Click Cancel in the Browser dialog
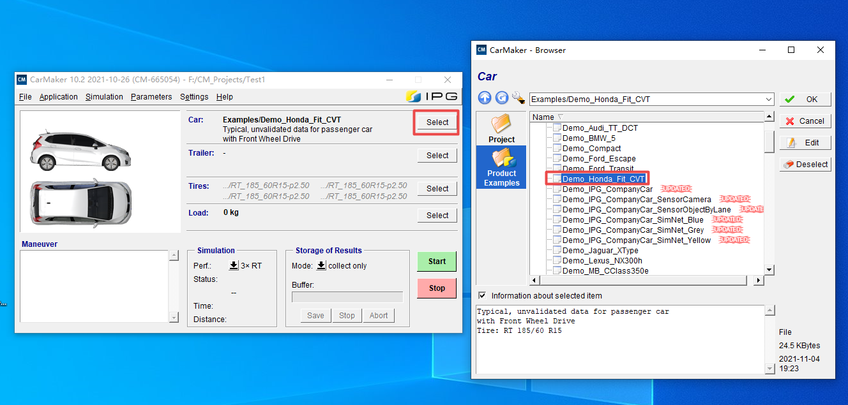Screen dimensions: 848x405 point(805,121)
